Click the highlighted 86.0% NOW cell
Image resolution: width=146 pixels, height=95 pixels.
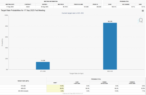click(x=55, y=89)
